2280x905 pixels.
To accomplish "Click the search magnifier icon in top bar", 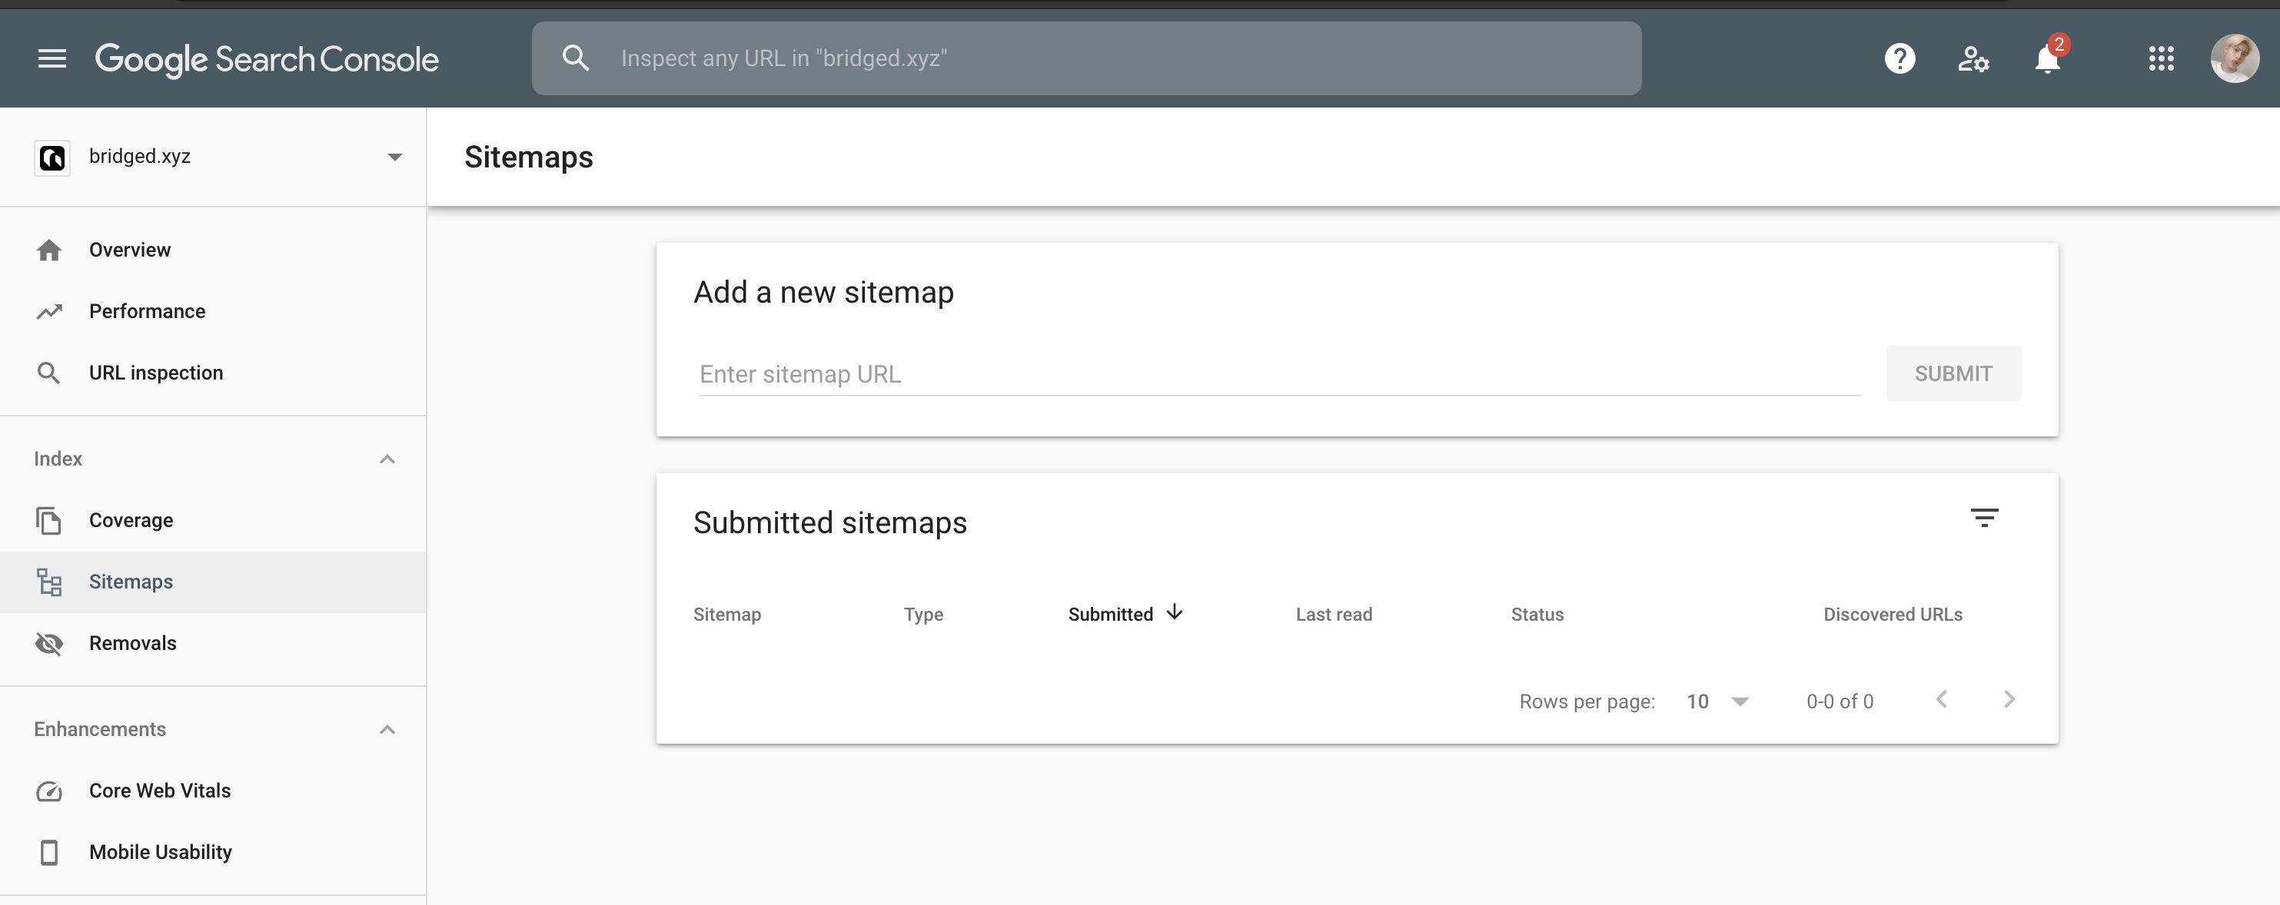I will (x=575, y=58).
